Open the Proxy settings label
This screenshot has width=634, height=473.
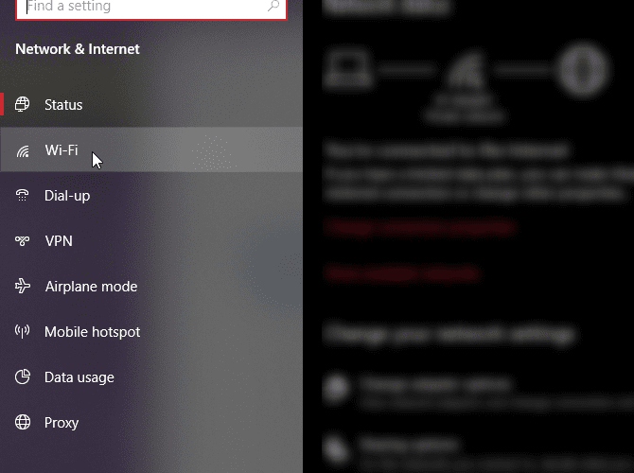(62, 423)
